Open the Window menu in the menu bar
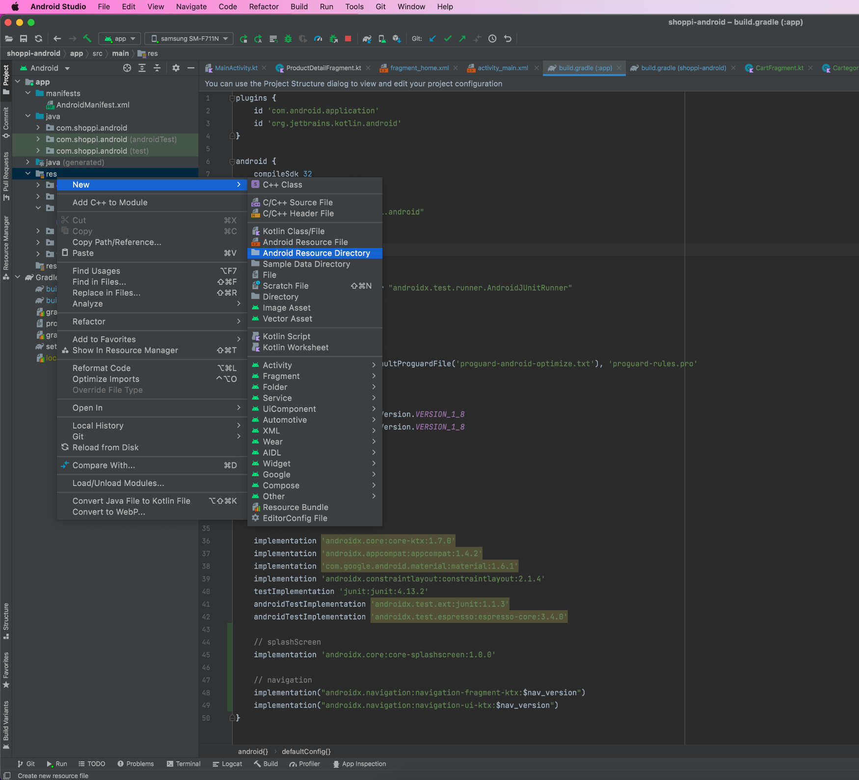 click(411, 7)
